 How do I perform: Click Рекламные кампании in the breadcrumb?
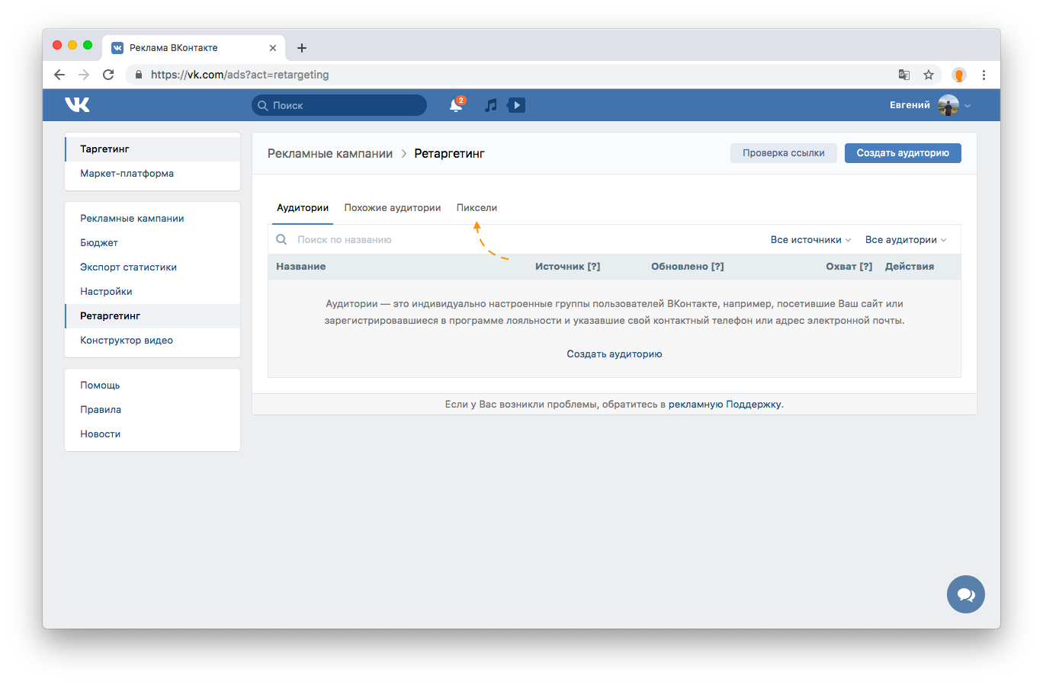click(x=330, y=154)
